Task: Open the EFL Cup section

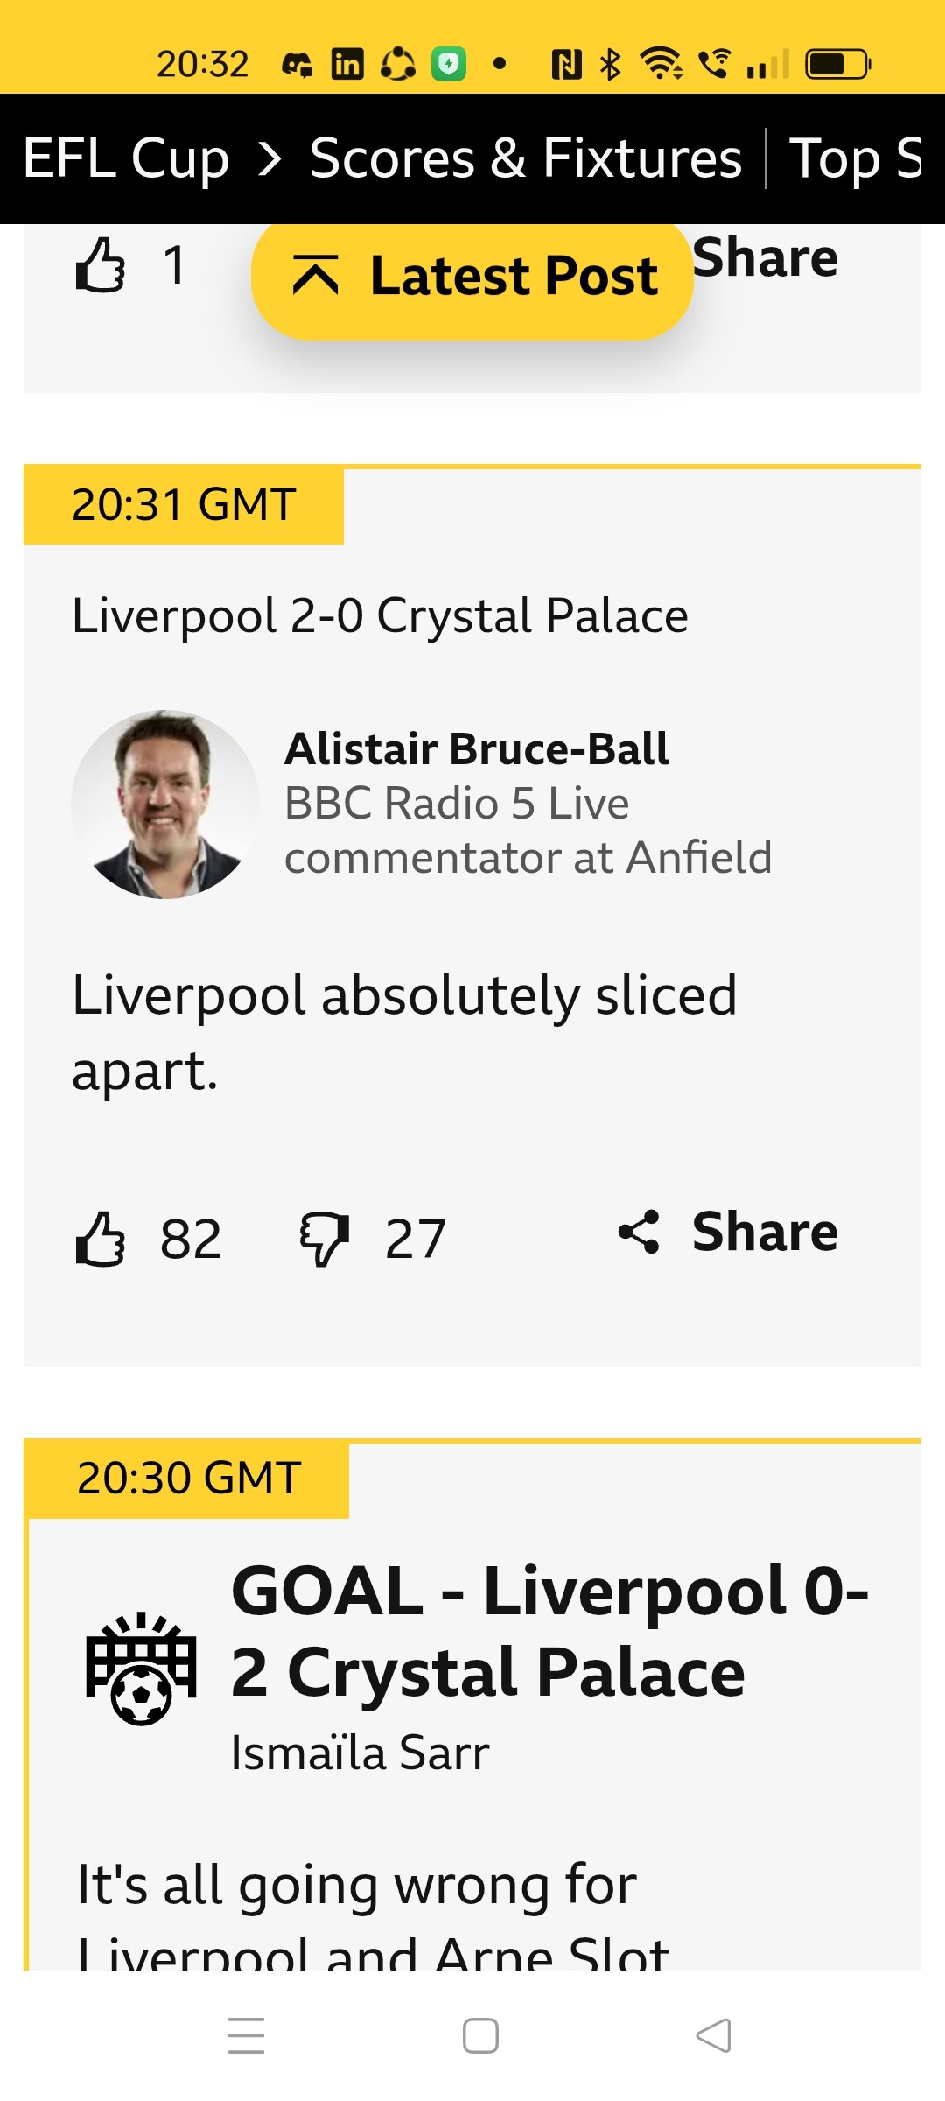Action: click(126, 158)
